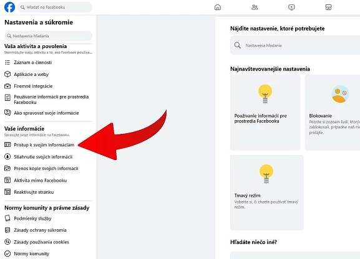Open the Friends icon in top navigation
Screen dimensions: 360x259
coord(255,7)
